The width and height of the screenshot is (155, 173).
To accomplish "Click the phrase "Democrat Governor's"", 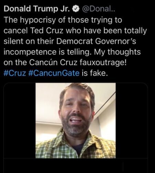I will tap(96, 41).
